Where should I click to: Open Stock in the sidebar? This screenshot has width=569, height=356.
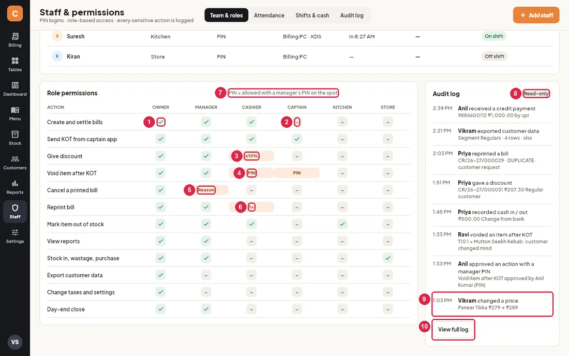tap(15, 138)
